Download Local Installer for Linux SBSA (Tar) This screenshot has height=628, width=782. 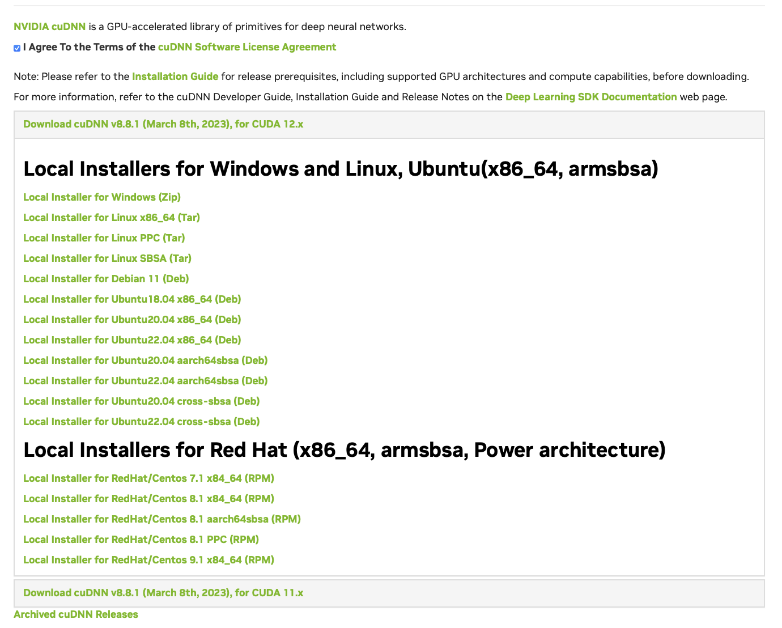pyautogui.click(x=108, y=258)
